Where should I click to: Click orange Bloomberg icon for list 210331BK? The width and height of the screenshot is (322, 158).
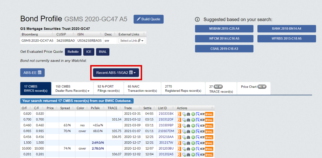pos(179,114)
